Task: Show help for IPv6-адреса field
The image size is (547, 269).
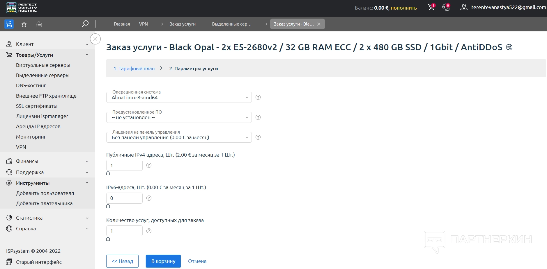Action: point(149,198)
